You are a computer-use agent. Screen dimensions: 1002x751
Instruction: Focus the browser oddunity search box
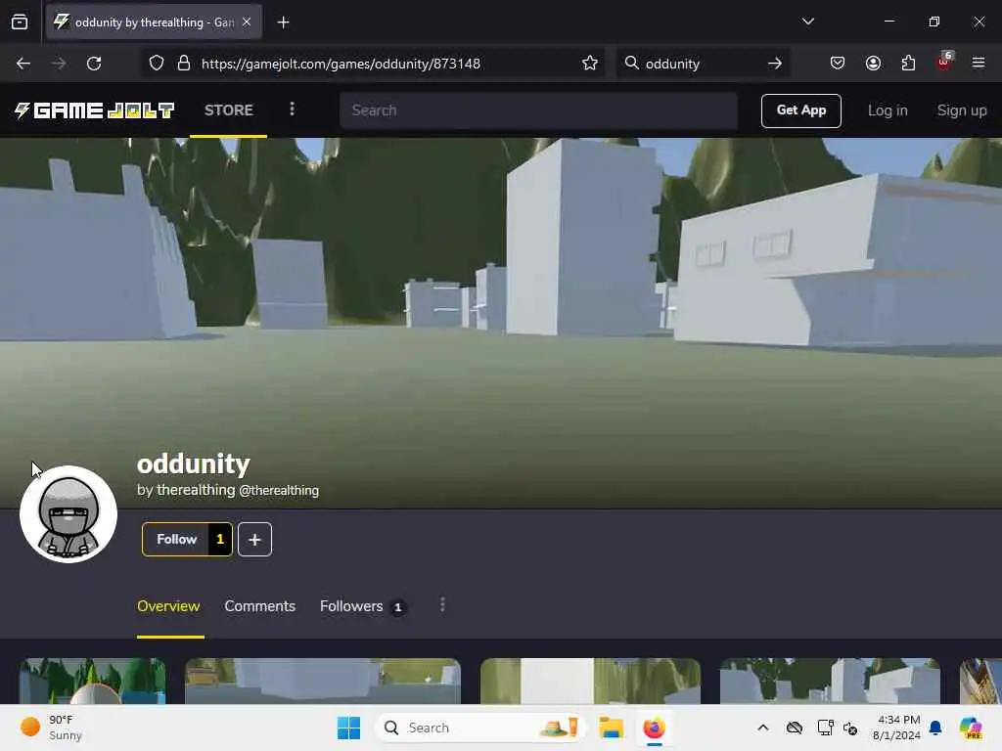coord(703,64)
